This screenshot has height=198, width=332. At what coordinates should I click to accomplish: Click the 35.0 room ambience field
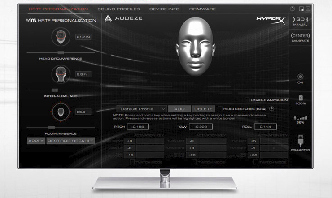(x=83, y=112)
